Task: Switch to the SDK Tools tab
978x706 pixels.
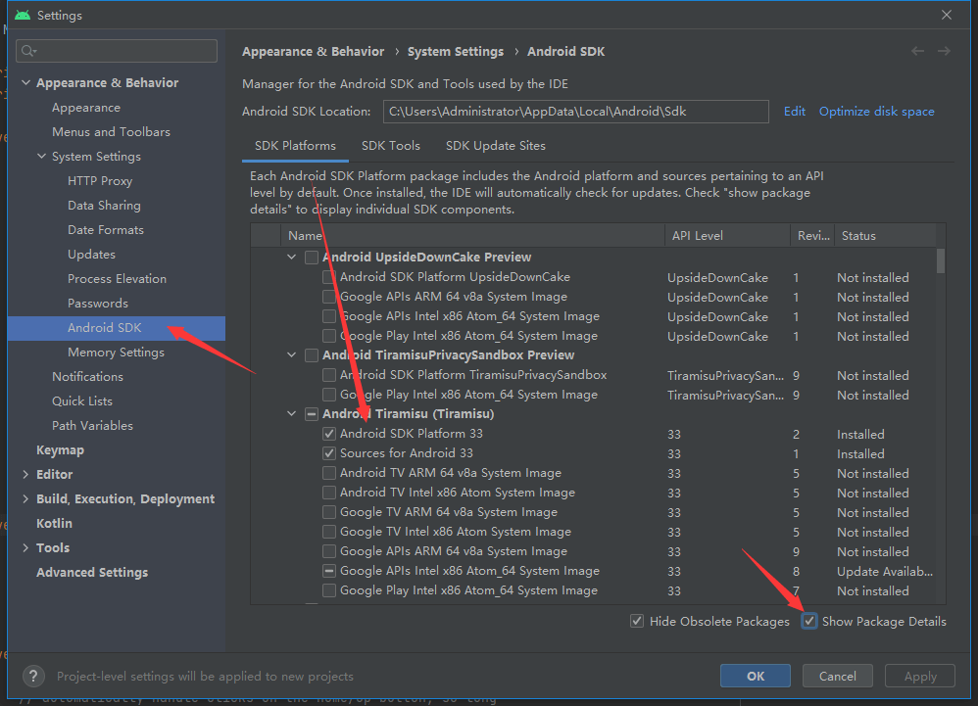Action: (x=390, y=146)
